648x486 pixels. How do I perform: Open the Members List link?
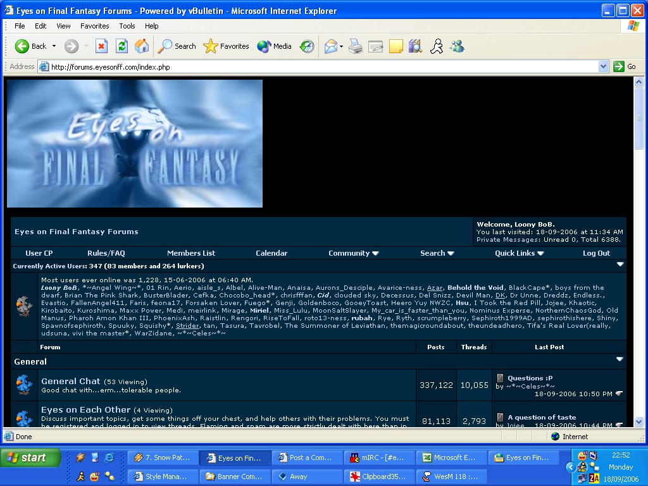point(191,253)
